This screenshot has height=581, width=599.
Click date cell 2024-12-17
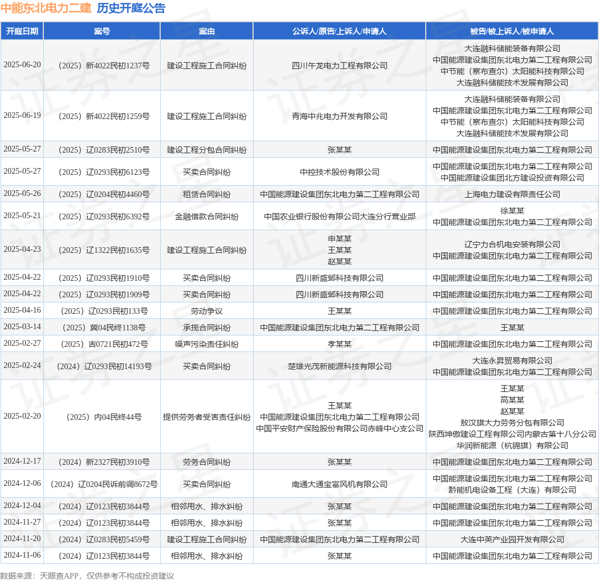pyautogui.click(x=22, y=461)
